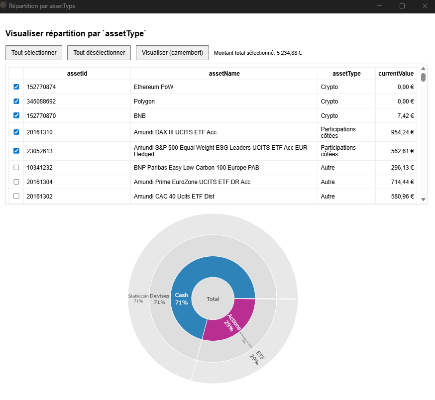Sort by the assetId column header
This screenshot has height=400, width=435.
[77, 74]
